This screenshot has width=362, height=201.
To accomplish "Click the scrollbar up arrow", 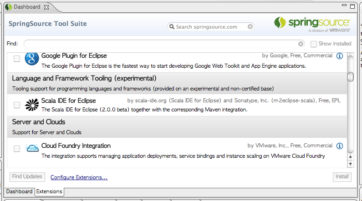I will point(351,156).
